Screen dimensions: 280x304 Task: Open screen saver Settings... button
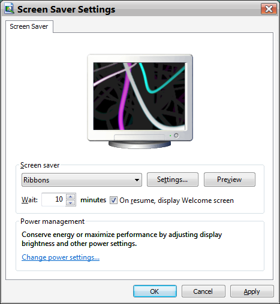click(173, 180)
